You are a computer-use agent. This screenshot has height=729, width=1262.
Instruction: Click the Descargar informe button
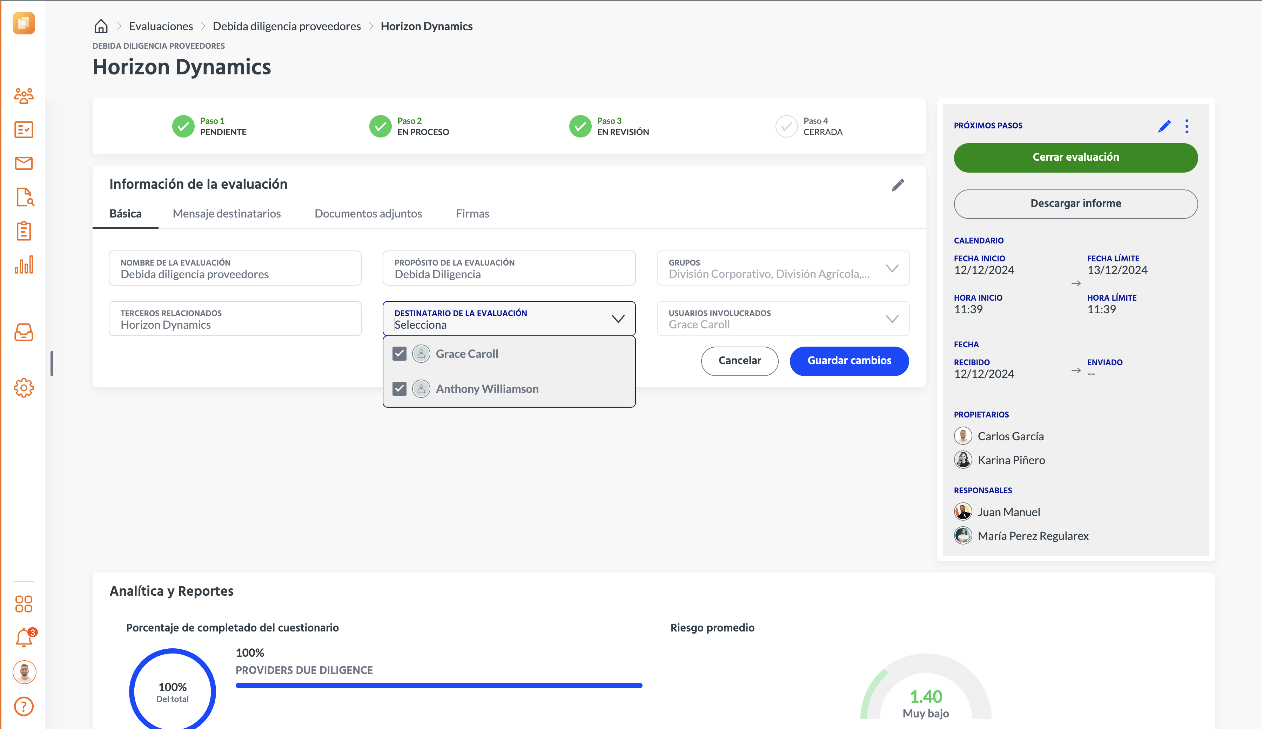click(x=1076, y=204)
